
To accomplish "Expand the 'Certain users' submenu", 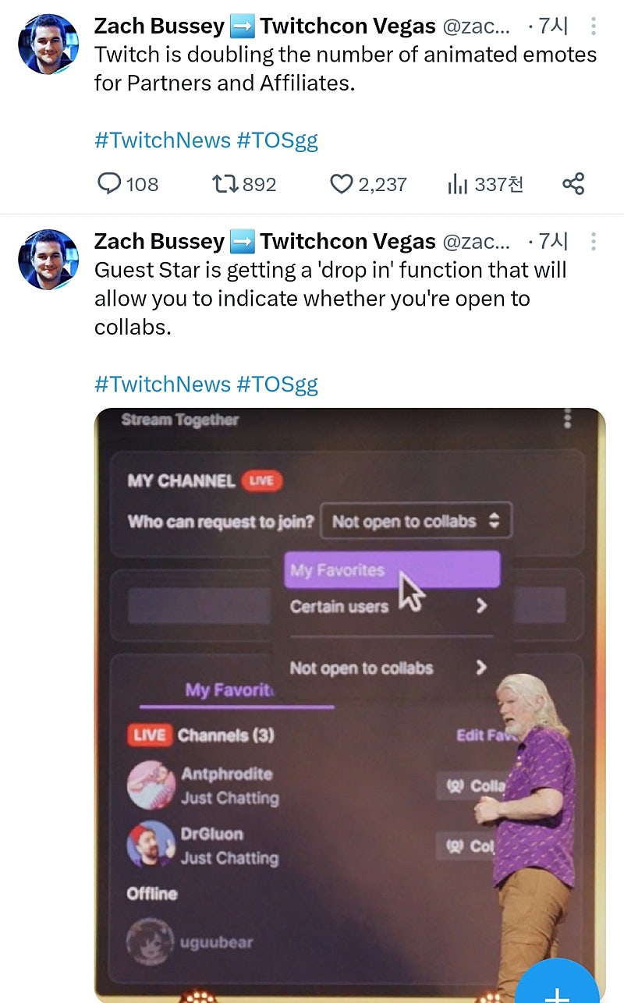I will point(388,606).
